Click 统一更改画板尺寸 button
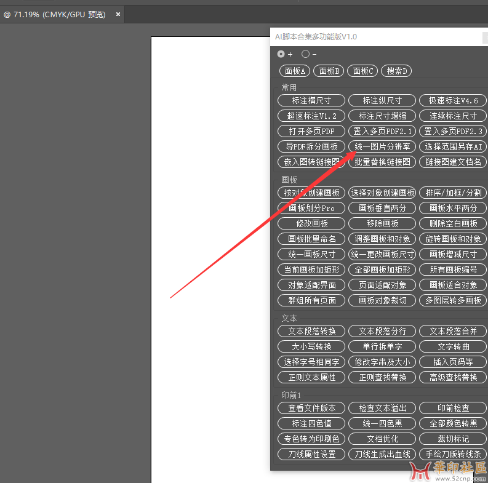This screenshot has width=488, height=483. 382,254
